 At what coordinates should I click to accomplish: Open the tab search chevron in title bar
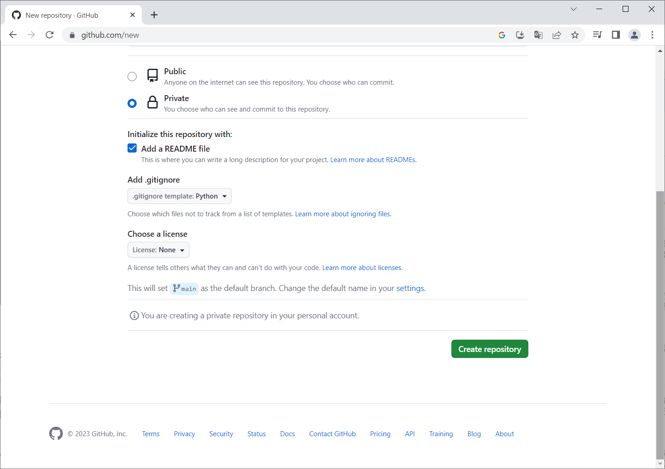573,9
